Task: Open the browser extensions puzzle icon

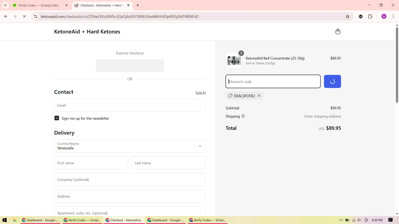Action: pos(370,16)
